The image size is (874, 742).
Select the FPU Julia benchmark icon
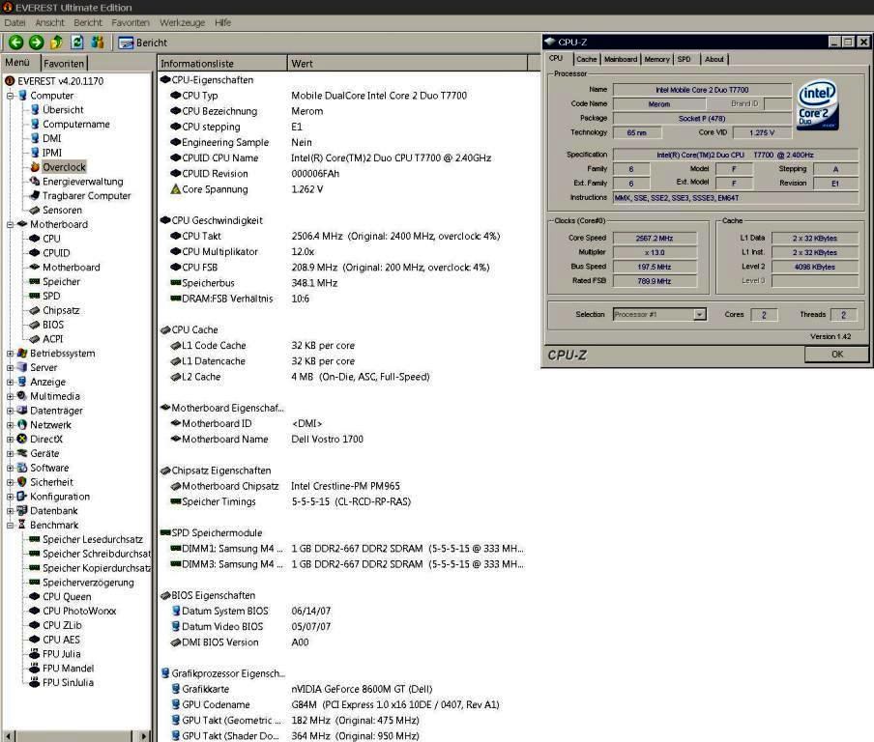point(35,654)
